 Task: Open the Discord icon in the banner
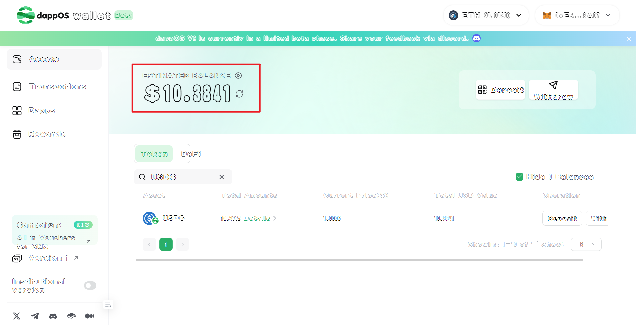tap(476, 38)
